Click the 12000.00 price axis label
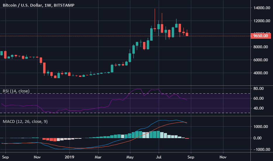Viewport: 273px width, 161px height. click(262, 21)
